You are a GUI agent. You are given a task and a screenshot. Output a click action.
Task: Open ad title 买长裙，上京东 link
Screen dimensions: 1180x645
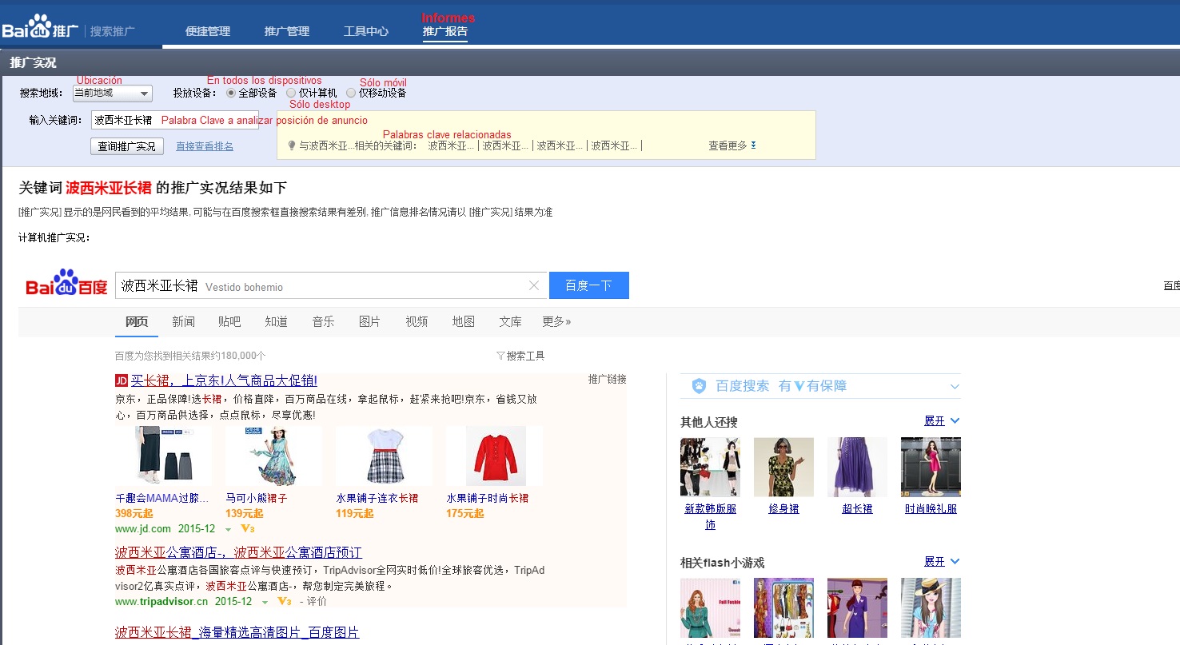(x=224, y=380)
